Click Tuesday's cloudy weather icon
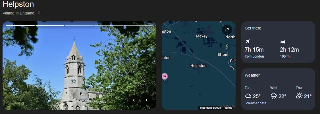 (248, 96)
